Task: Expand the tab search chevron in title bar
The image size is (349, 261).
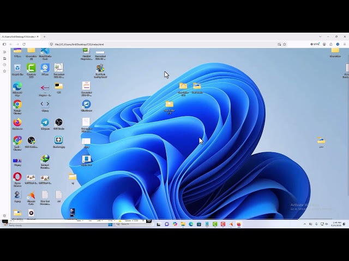Action: pyautogui.click(x=320, y=36)
